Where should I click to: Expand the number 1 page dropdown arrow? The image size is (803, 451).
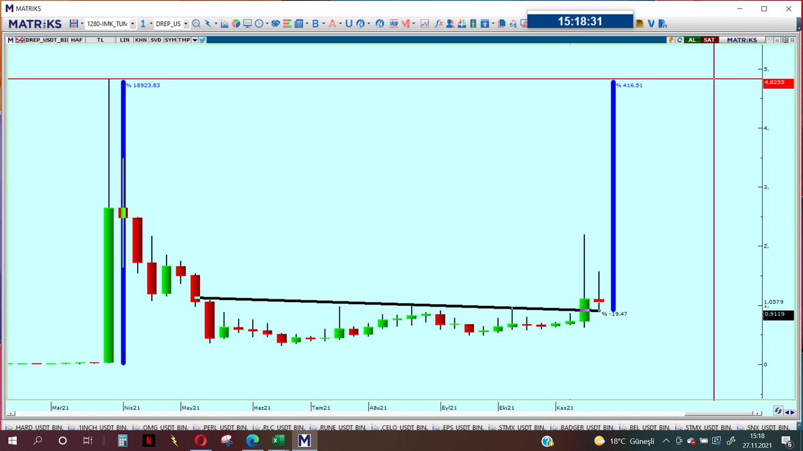[x=151, y=23]
